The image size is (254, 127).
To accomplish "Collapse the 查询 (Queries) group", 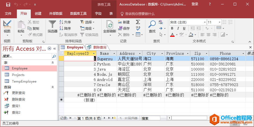I will [x=53, y=87].
